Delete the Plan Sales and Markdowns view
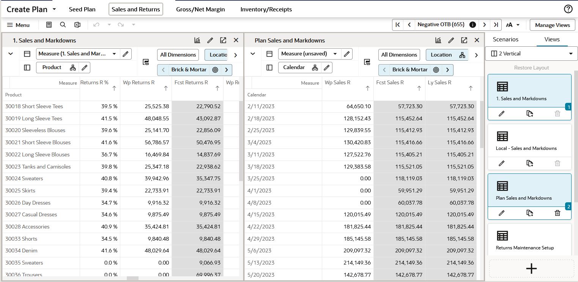The width and height of the screenshot is (578, 282). point(557,213)
